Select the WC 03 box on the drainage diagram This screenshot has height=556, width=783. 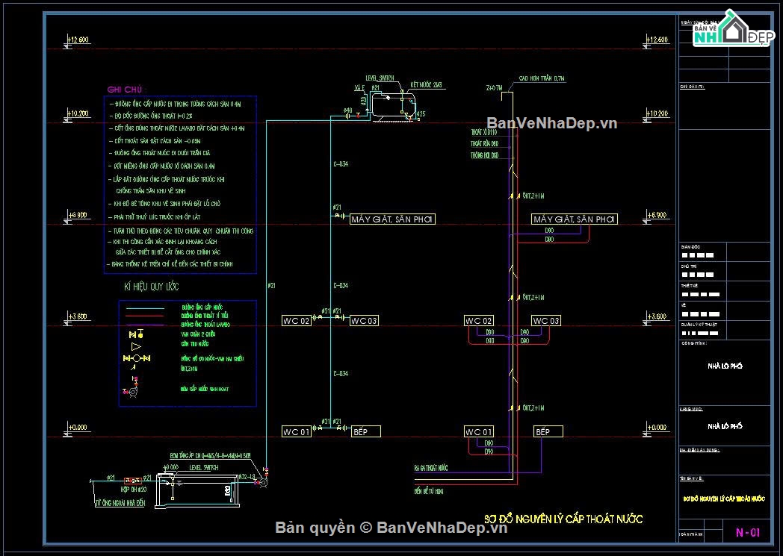[545, 321]
